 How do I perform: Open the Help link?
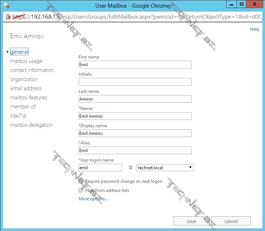click(254, 29)
